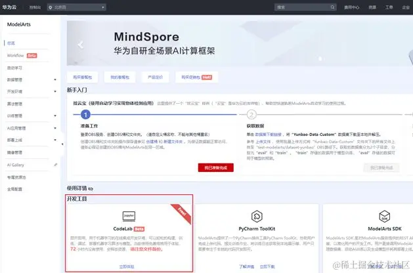Screen dimensions: 413x273
Task: Expand the 数据管理 sidebar arrow
Action: click(55, 79)
